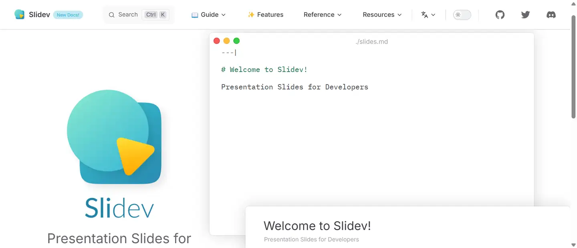Open the GitHub icon link
Screen dimensions: 577x248
(500, 15)
